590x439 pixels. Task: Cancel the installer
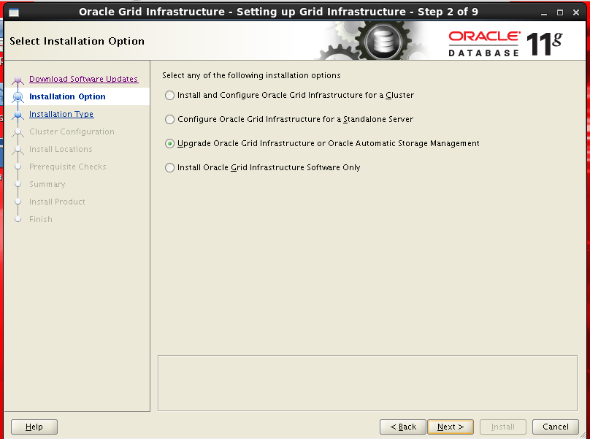556,427
